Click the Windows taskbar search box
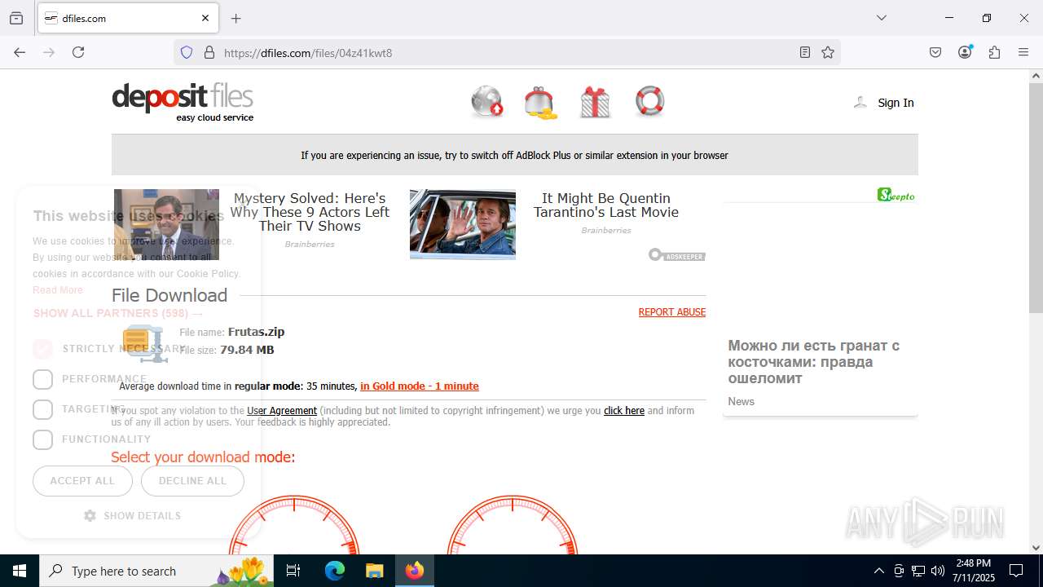1043x587 pixels. coord(156,571)
